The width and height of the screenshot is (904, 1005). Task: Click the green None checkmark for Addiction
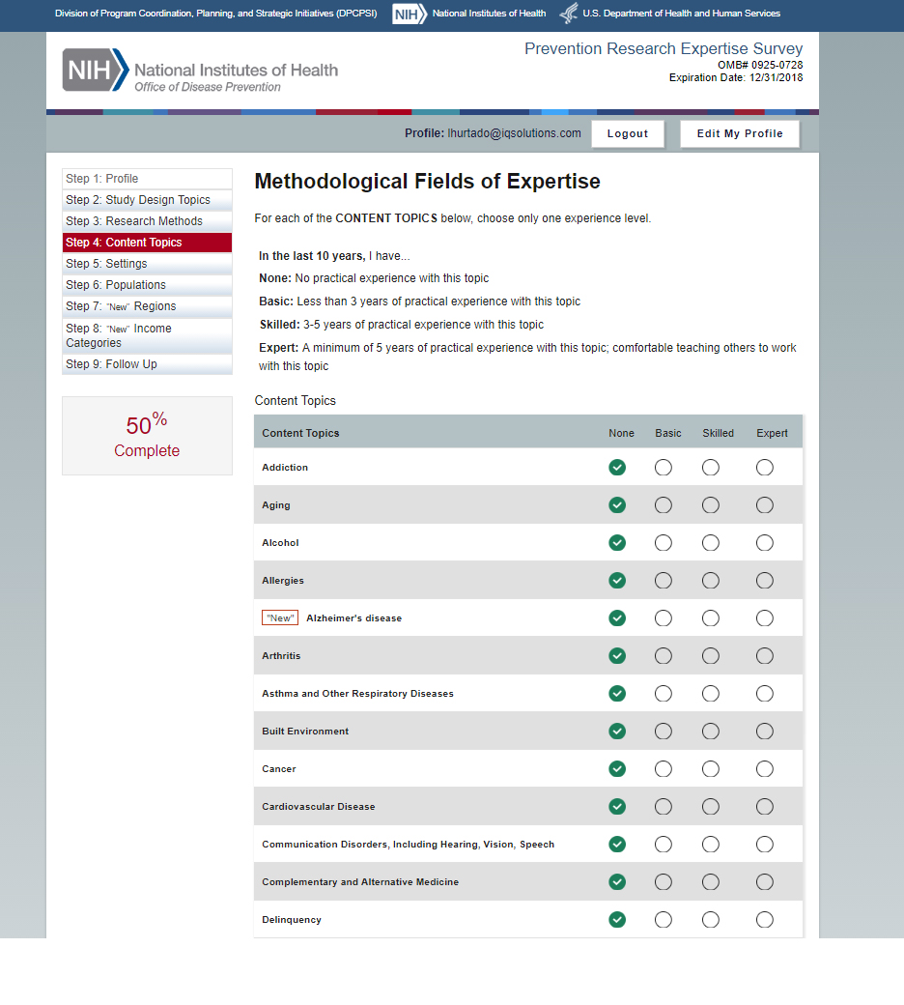(617, 468)
